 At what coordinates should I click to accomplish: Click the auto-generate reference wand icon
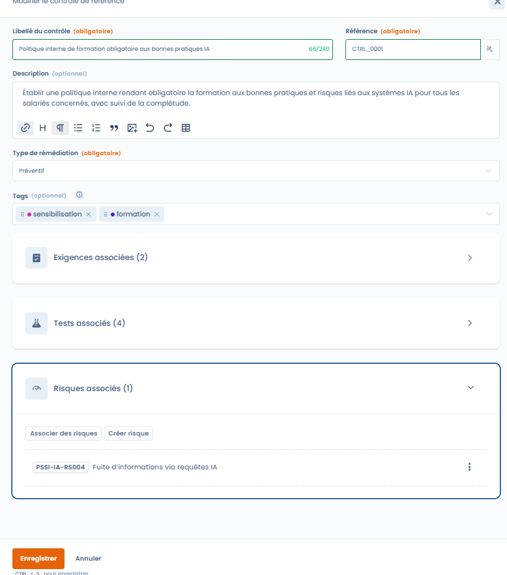tap(490, 50)
